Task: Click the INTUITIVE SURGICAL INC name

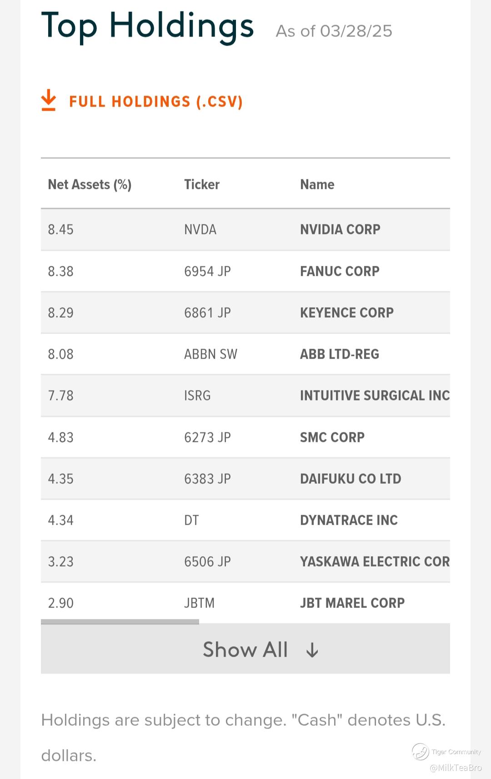Action: coord(375,395)
